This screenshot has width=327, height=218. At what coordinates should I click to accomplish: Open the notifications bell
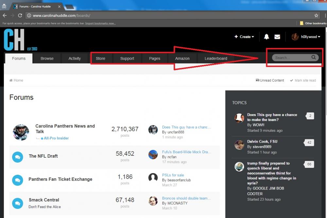(266, 37)
